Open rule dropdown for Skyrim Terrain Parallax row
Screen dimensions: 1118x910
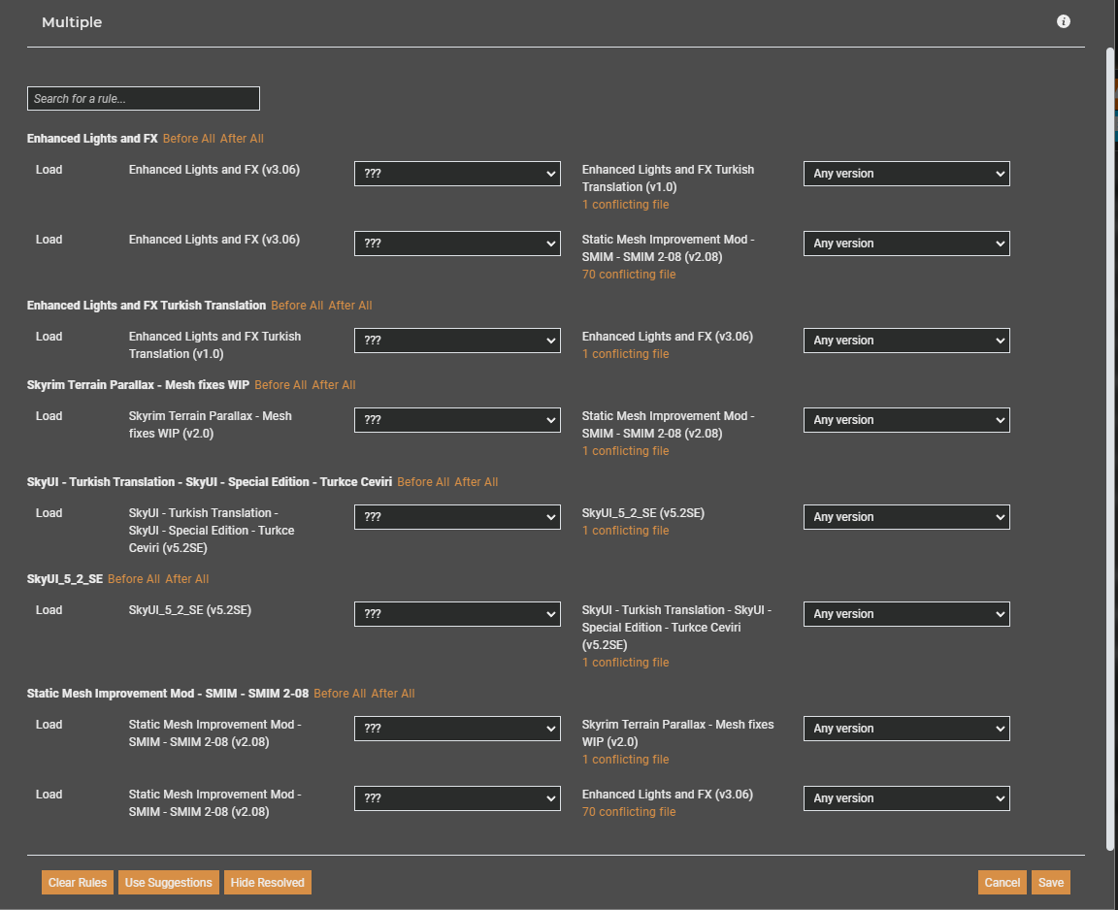click(457, 420)
